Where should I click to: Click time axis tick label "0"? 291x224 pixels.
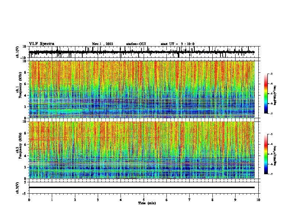pos(29,200)
